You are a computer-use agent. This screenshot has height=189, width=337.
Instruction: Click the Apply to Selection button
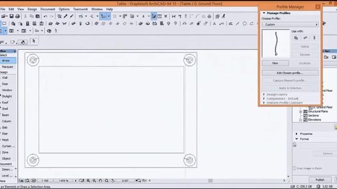pyautogui.click(x=290, y=88)
